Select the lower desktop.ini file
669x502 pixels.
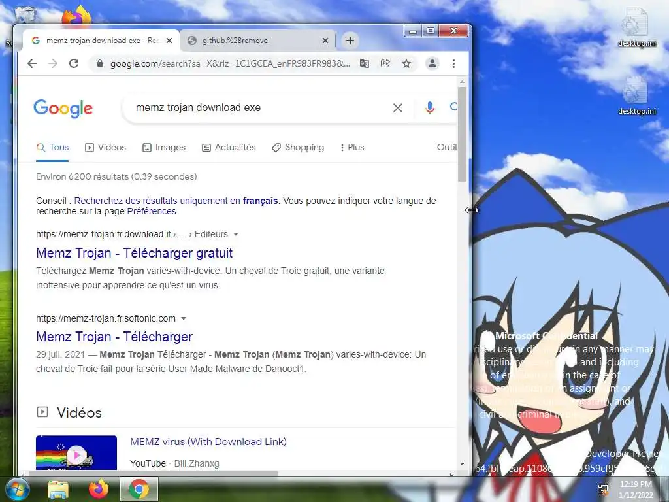pyautogui.click(x=636, y=96)
